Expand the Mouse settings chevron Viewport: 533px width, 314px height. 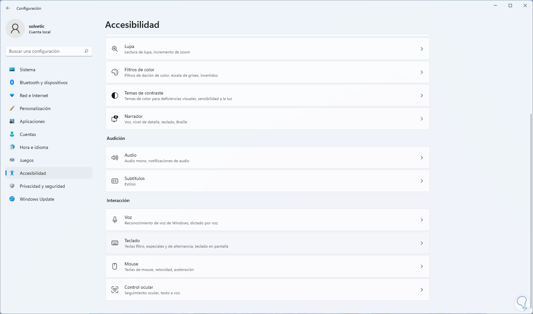[422, 266]
